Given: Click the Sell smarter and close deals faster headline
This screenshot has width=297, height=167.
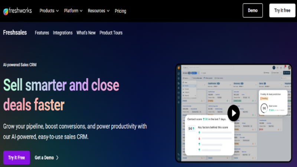Looking at the screenshot, I should click(x=61, y=95).
